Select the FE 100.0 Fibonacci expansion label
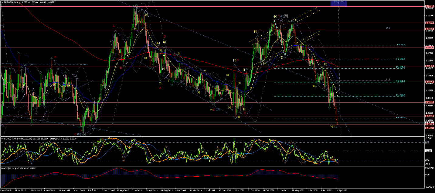Screen dimensions: 435x193 [400, 59]
